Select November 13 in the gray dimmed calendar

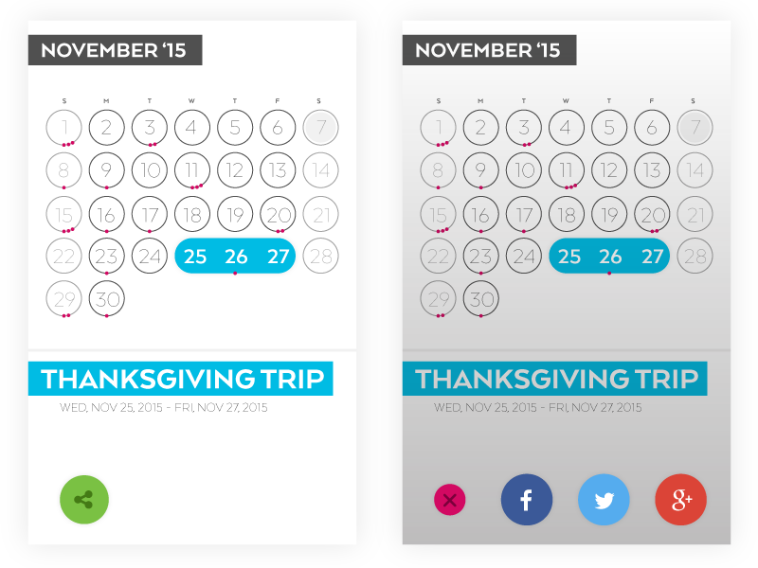point(652,170)
